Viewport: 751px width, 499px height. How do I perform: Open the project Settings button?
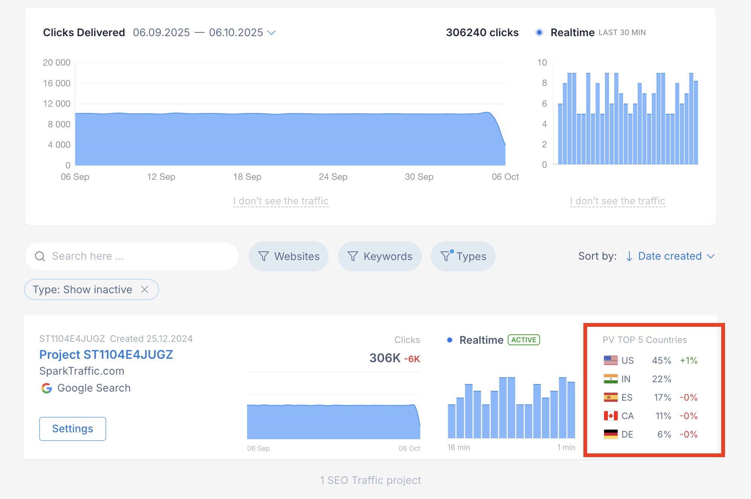72,429
